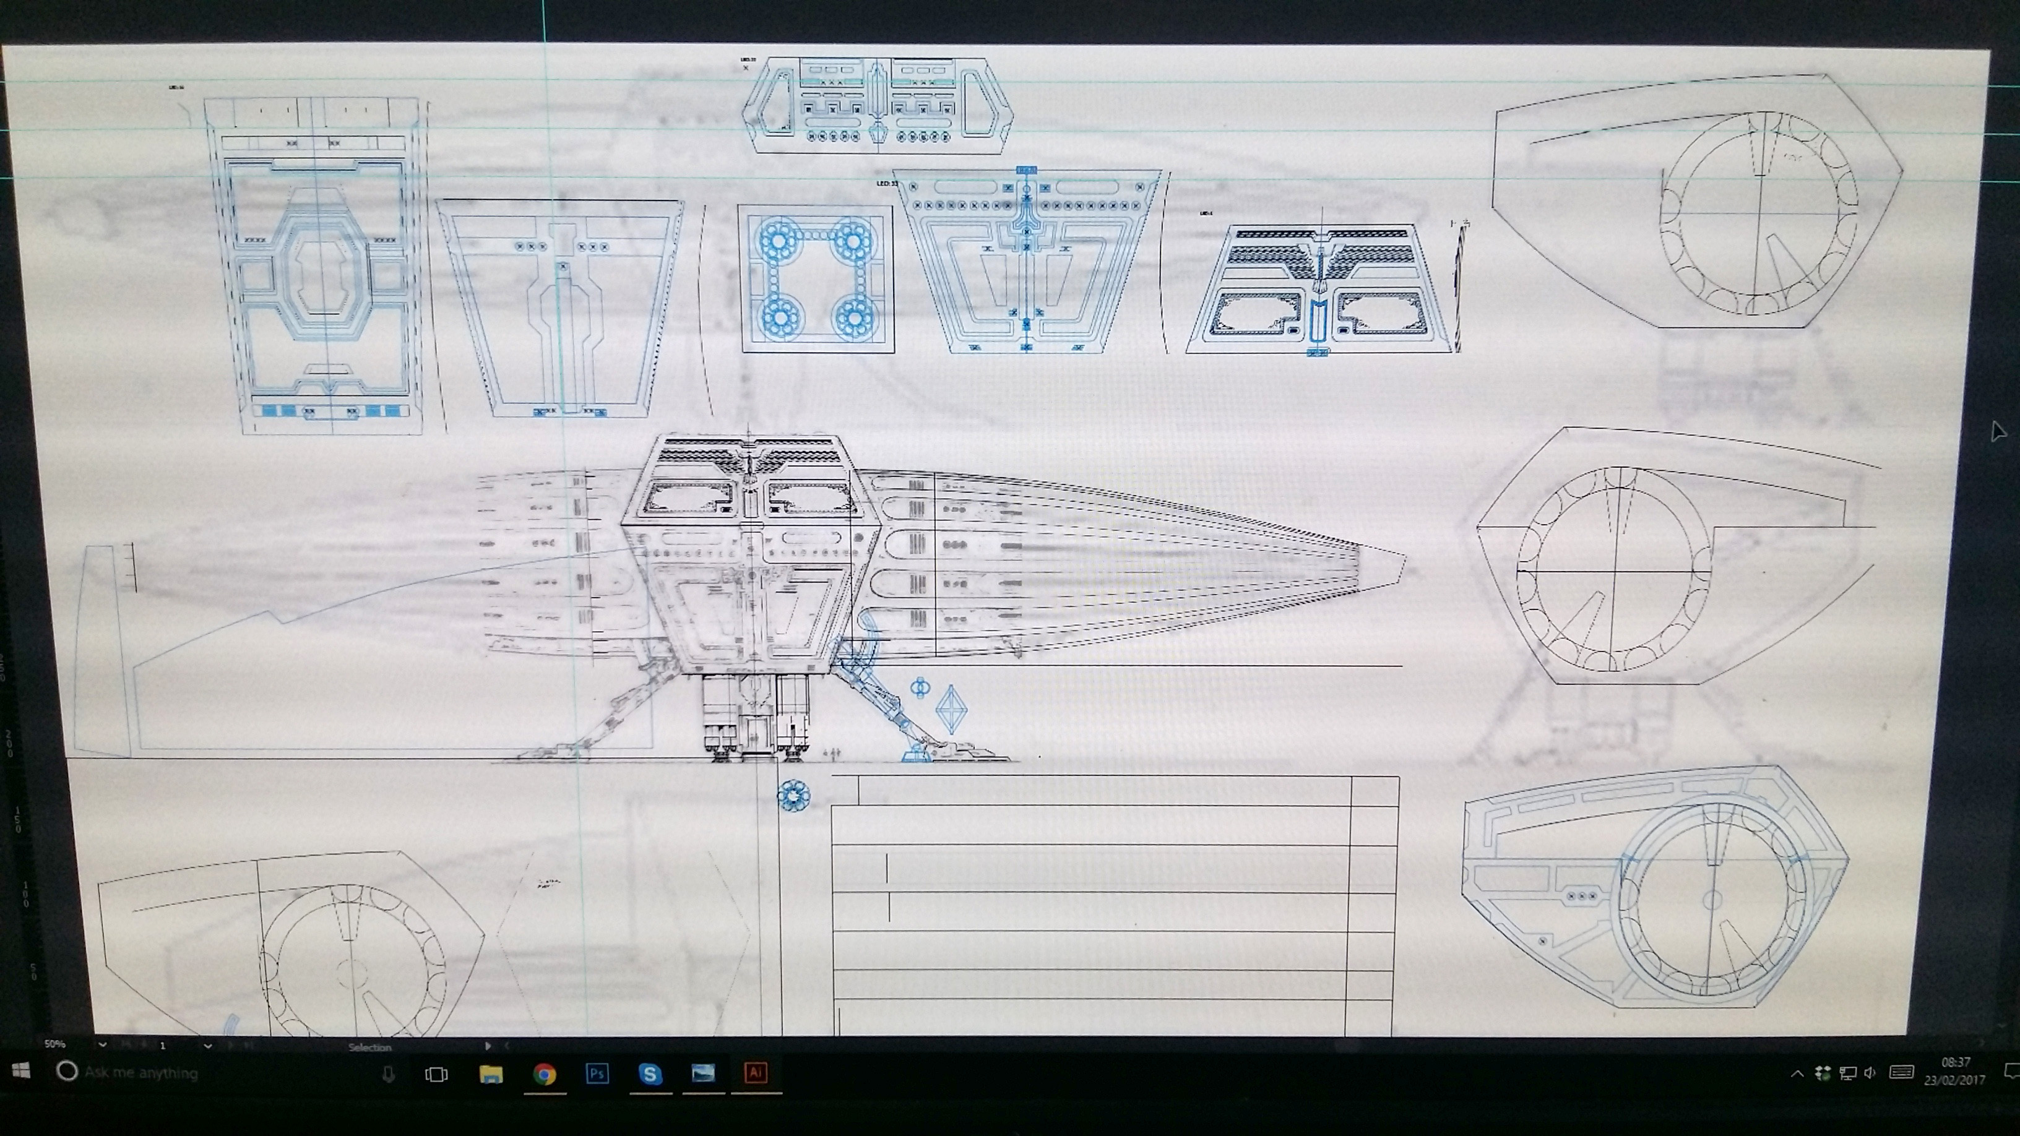
Task: Click the Cortana microphone icon
Action: (x=388, y=1074)
